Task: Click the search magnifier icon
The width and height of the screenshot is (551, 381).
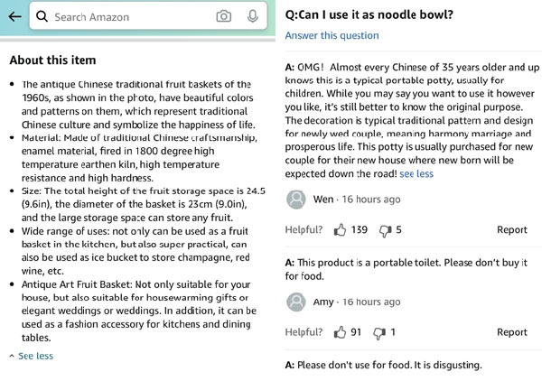Action: (42, 16)
